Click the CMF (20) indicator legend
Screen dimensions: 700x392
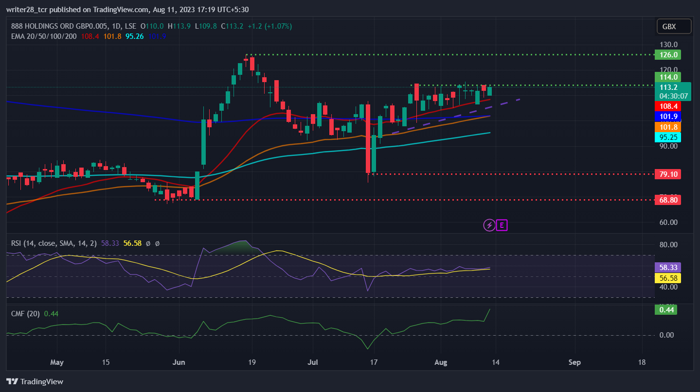pyautogui.click(x=25, y=314)
